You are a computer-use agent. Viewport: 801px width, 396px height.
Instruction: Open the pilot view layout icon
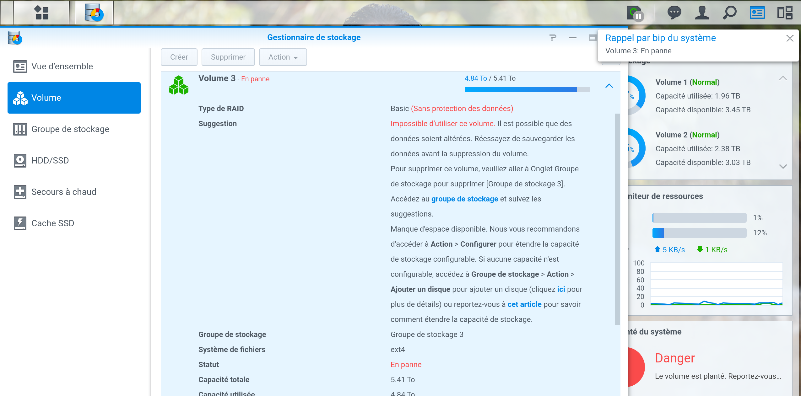785,13
